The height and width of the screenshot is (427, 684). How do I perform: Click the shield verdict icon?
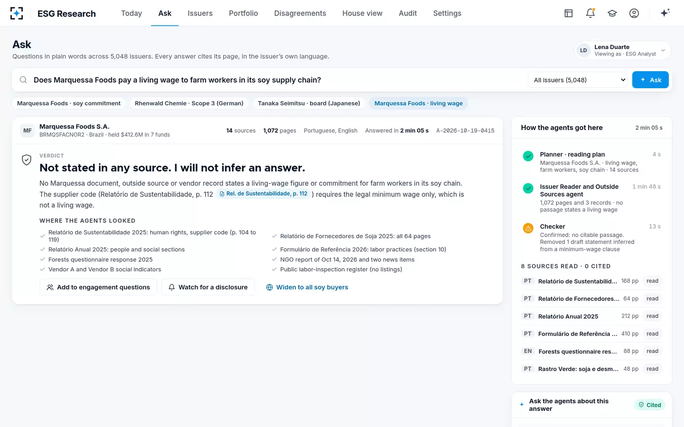pyautogui.click(x=27, y=160)
